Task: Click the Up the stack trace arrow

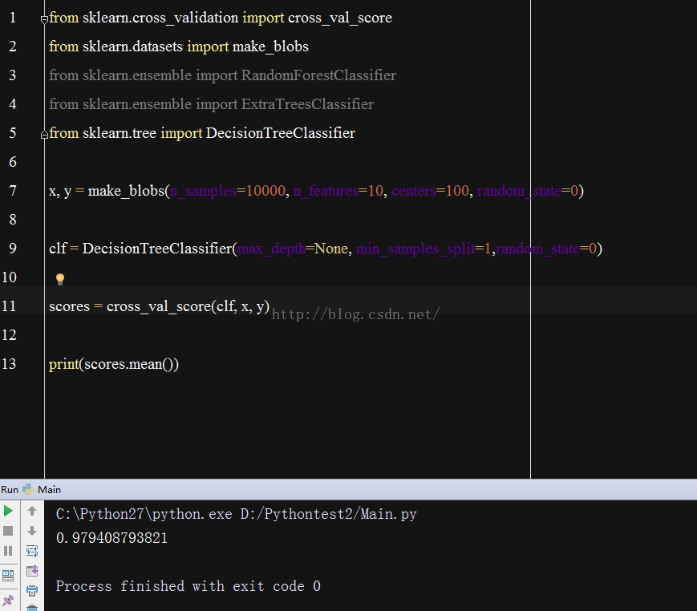Action: pyautogui.click(x=32, y=511)
